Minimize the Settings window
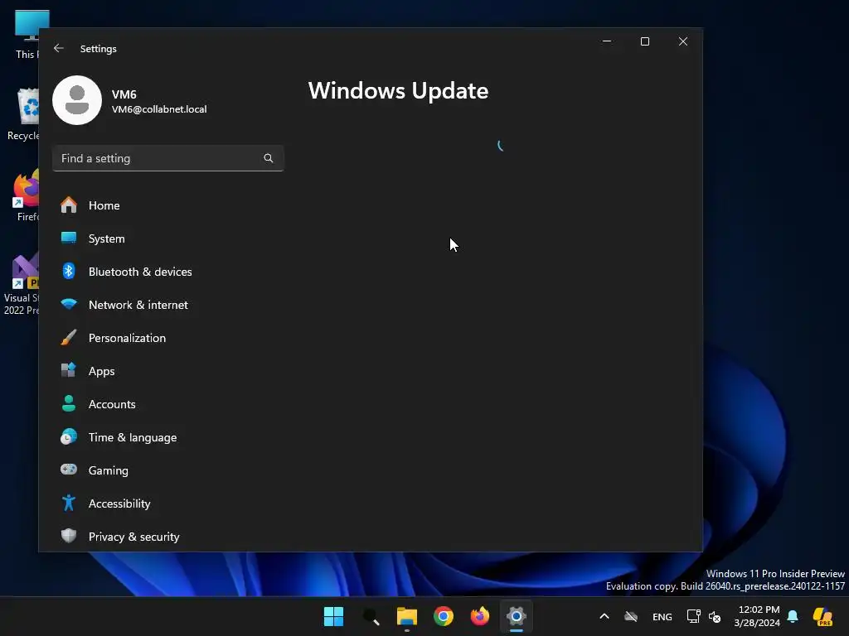 [607, 41]
